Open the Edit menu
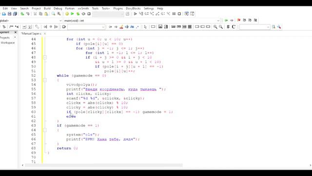 click(5, 8)
